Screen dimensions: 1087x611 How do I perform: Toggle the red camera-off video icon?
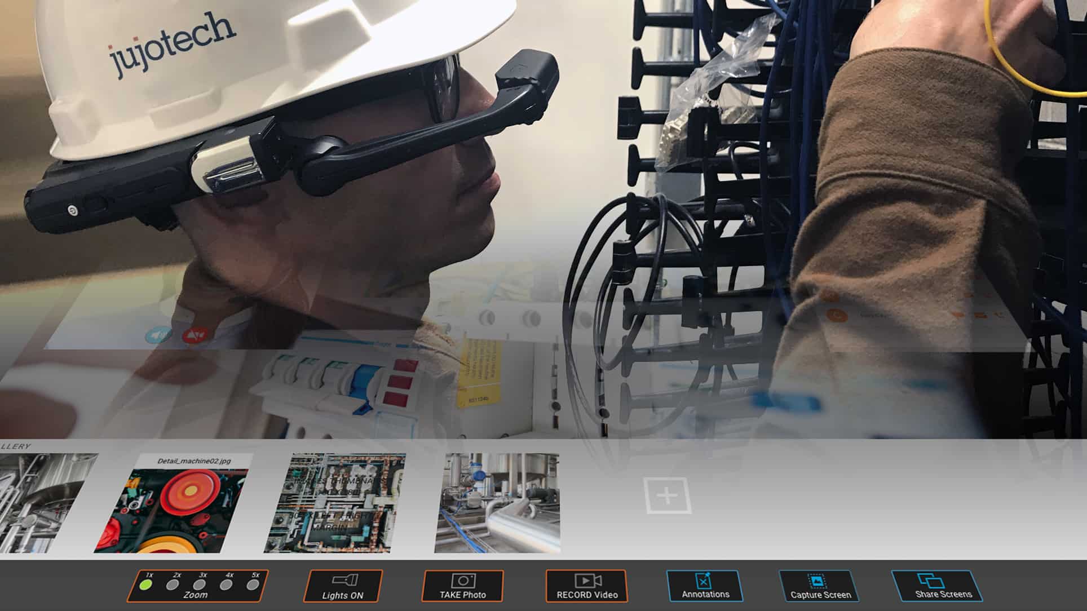[x=195, y=335]
